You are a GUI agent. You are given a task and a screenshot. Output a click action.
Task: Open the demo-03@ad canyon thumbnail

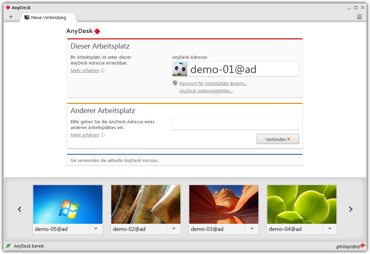click(224, 204)
